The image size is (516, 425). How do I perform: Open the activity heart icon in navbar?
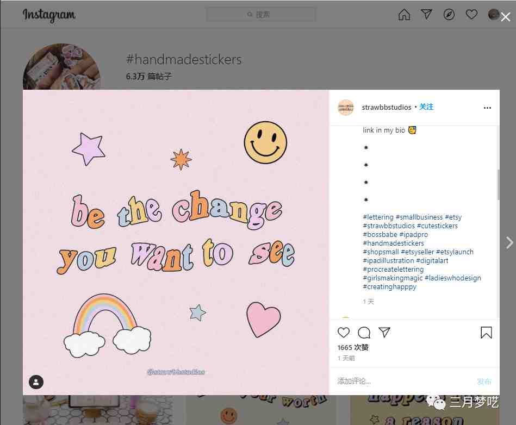point(471,15)
